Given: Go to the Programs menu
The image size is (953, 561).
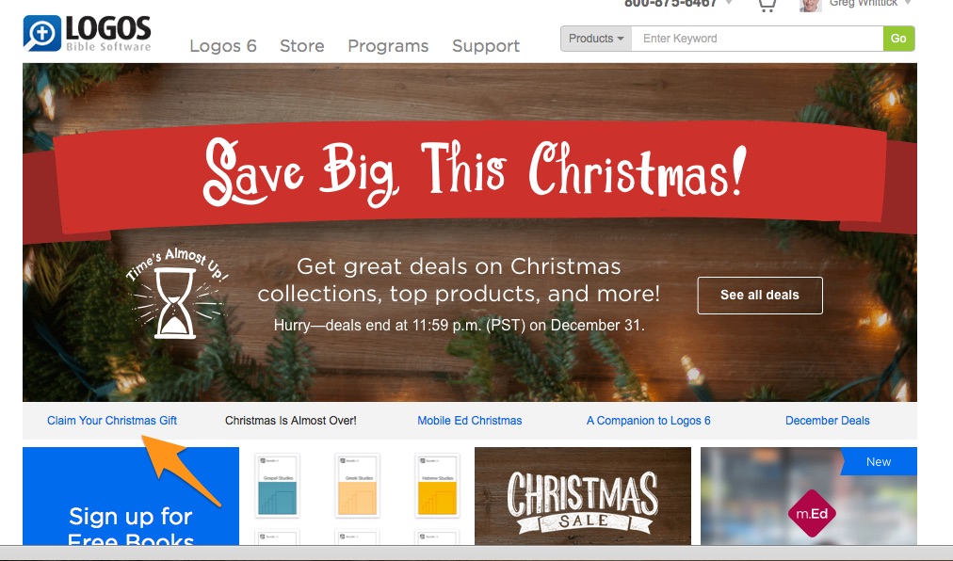Looking at the screenshot, I should click(x=388, y=46).
